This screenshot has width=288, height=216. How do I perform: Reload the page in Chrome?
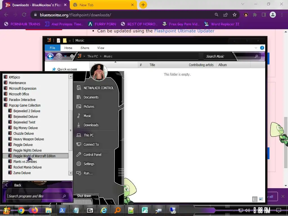point(24,15)
